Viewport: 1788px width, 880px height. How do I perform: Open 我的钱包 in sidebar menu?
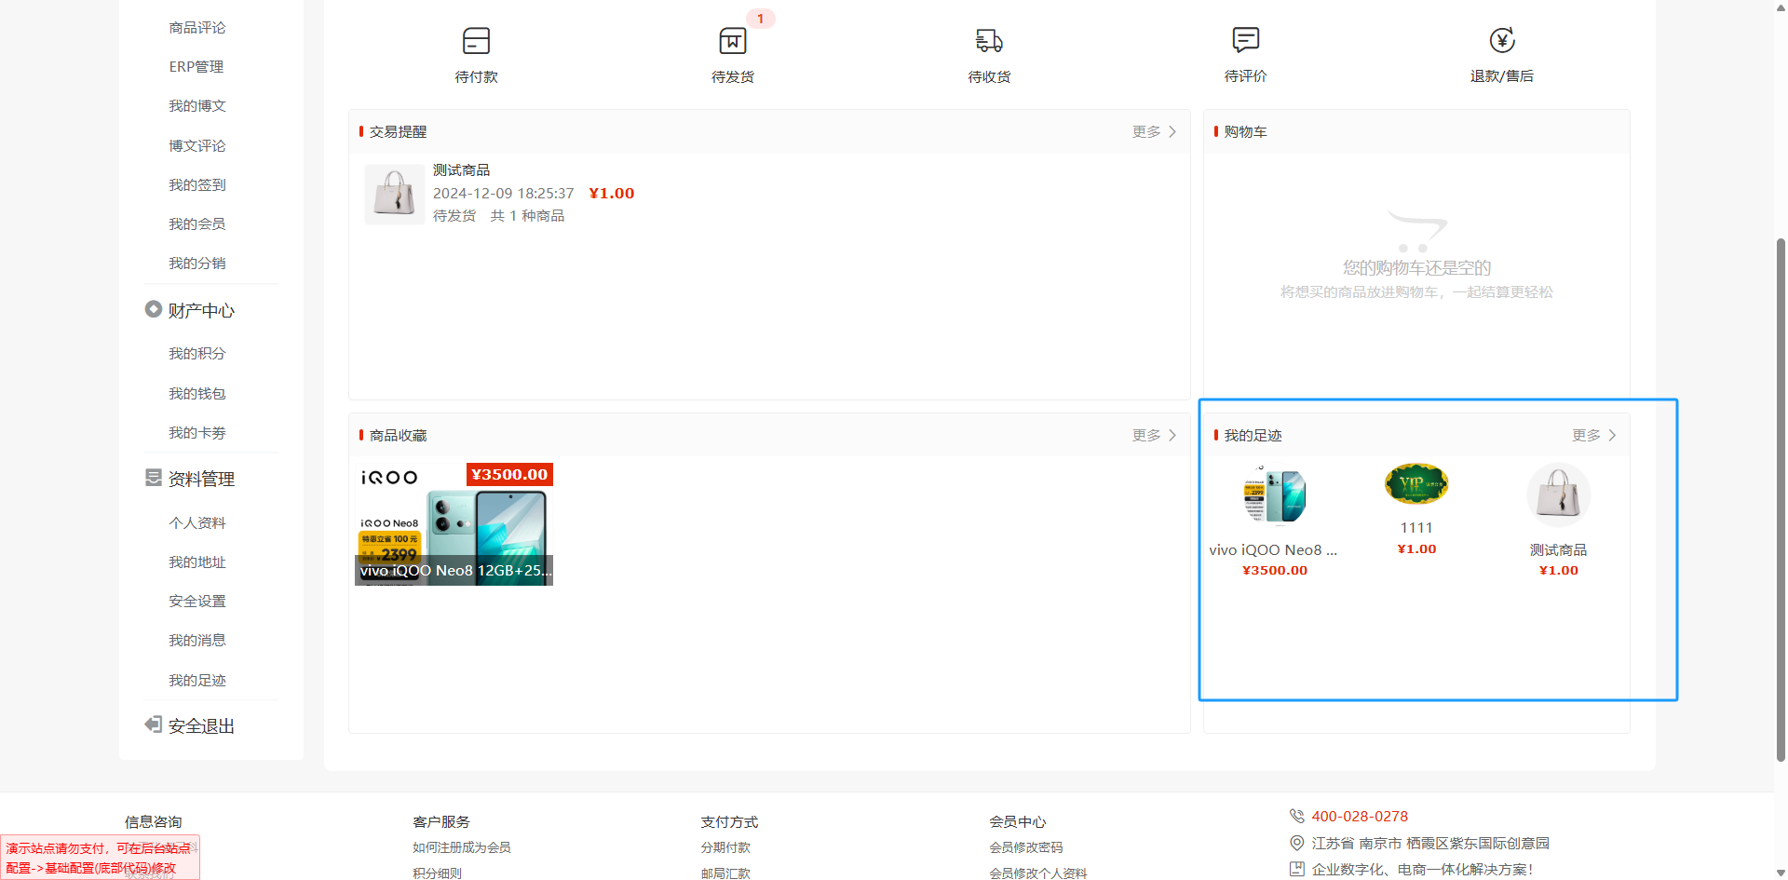(197, 394)
